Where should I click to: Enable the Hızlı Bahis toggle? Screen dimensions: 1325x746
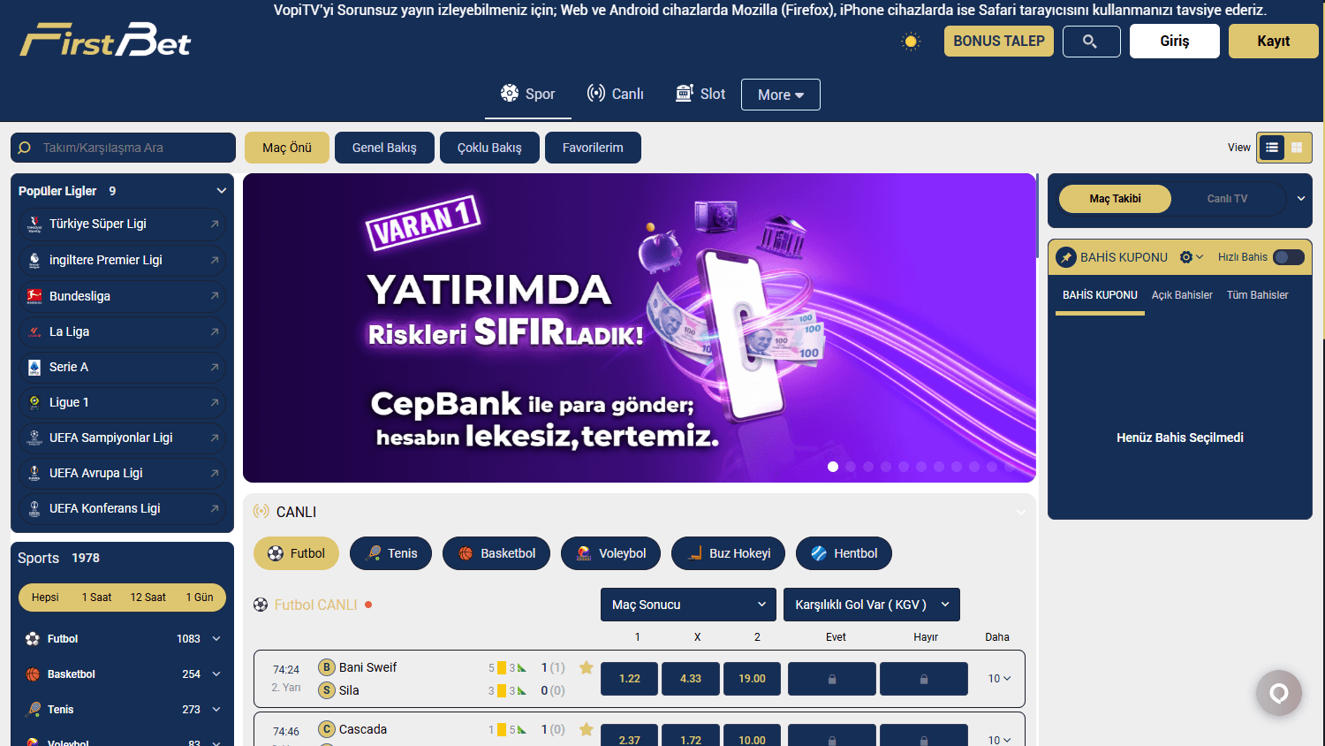click(x=1289, y=257)
